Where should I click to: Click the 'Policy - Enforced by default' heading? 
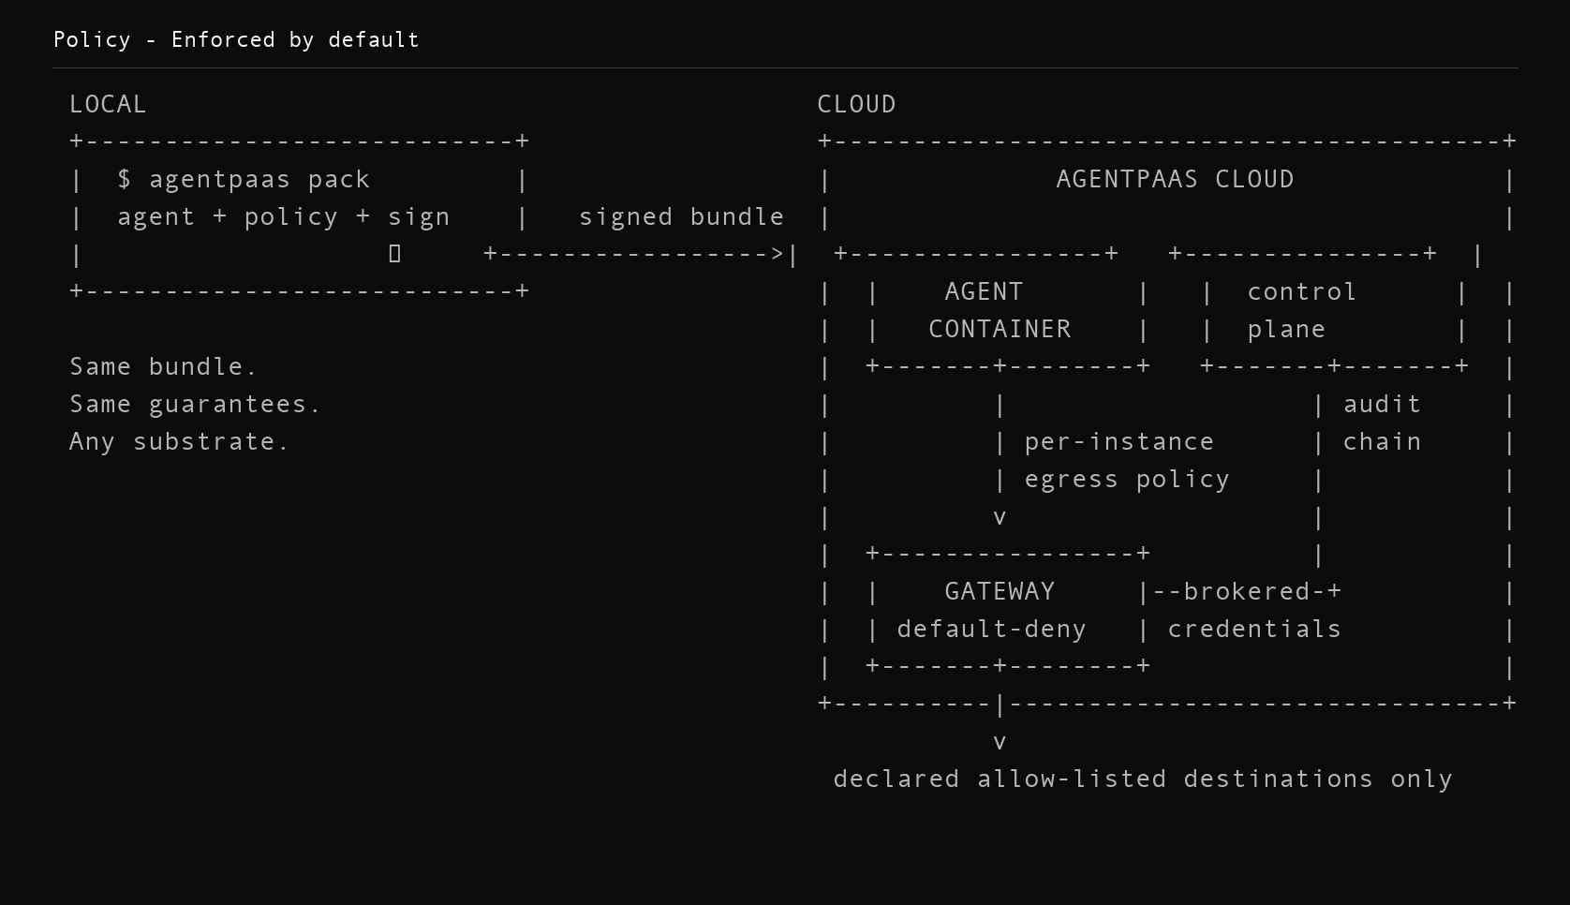coord(236,39)
